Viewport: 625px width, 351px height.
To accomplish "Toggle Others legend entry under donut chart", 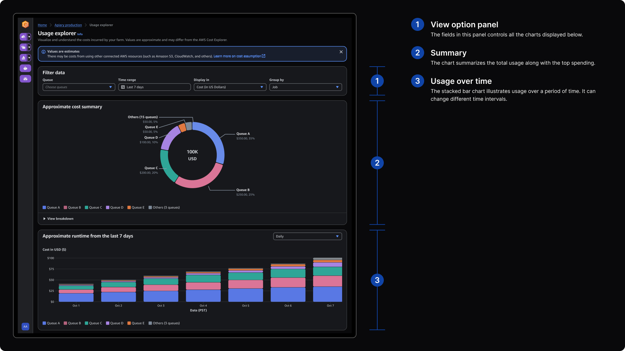I will pos(164,208).
